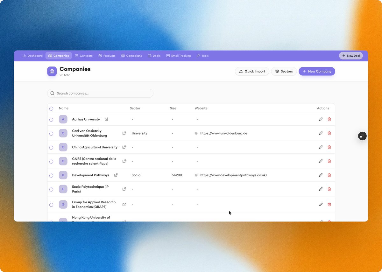Open the developmentpathways.co.uk website link

pyautogui.click(x=234, y=175)
